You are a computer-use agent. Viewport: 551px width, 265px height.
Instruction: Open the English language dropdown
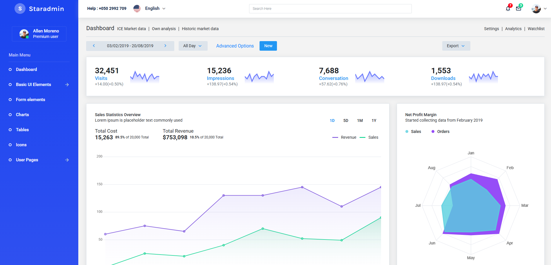[155, 8]
